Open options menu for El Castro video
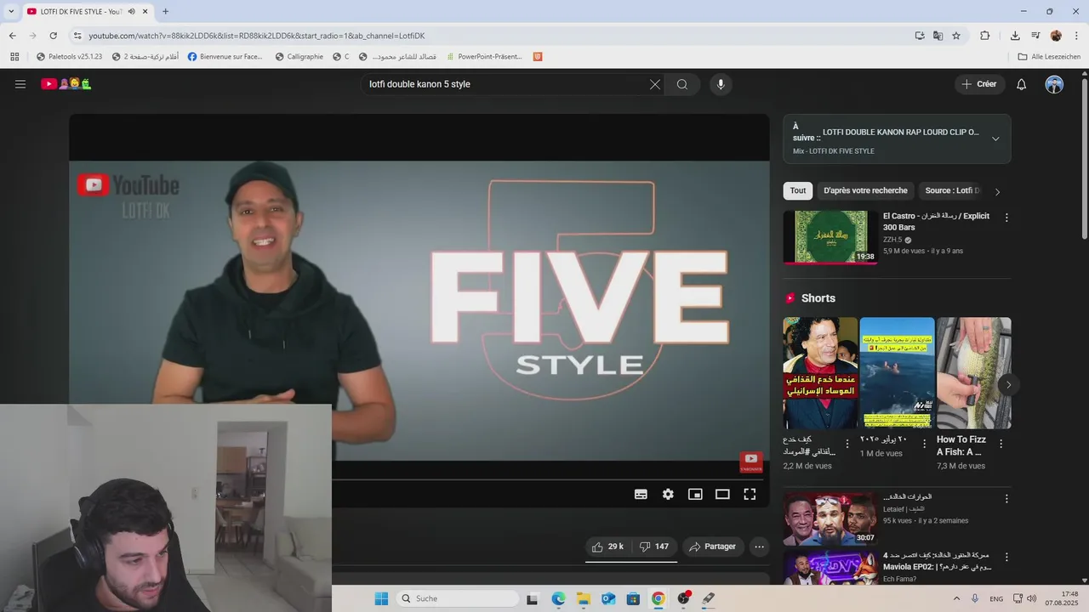Screen dimensions: 1089x612 1006,218
